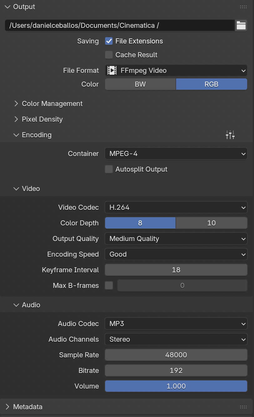Enable the Autosplit Output checkbox
This screenshot has width=254, height=417.
pos(109,169)
